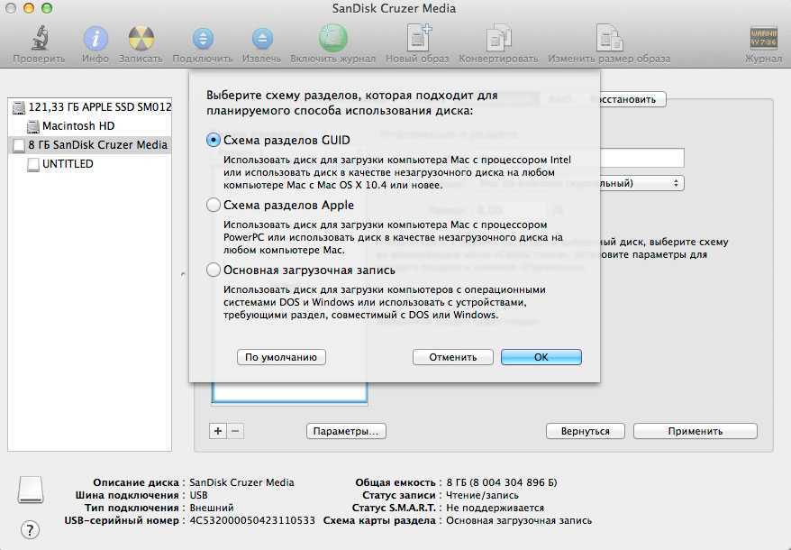Click the По умолчанию button
The width and height of the screenshot is (791, 550).
(281, 357)
